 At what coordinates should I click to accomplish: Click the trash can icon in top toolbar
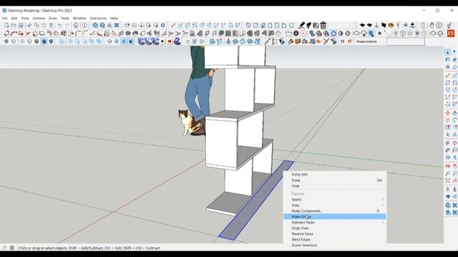click(323, 26)
